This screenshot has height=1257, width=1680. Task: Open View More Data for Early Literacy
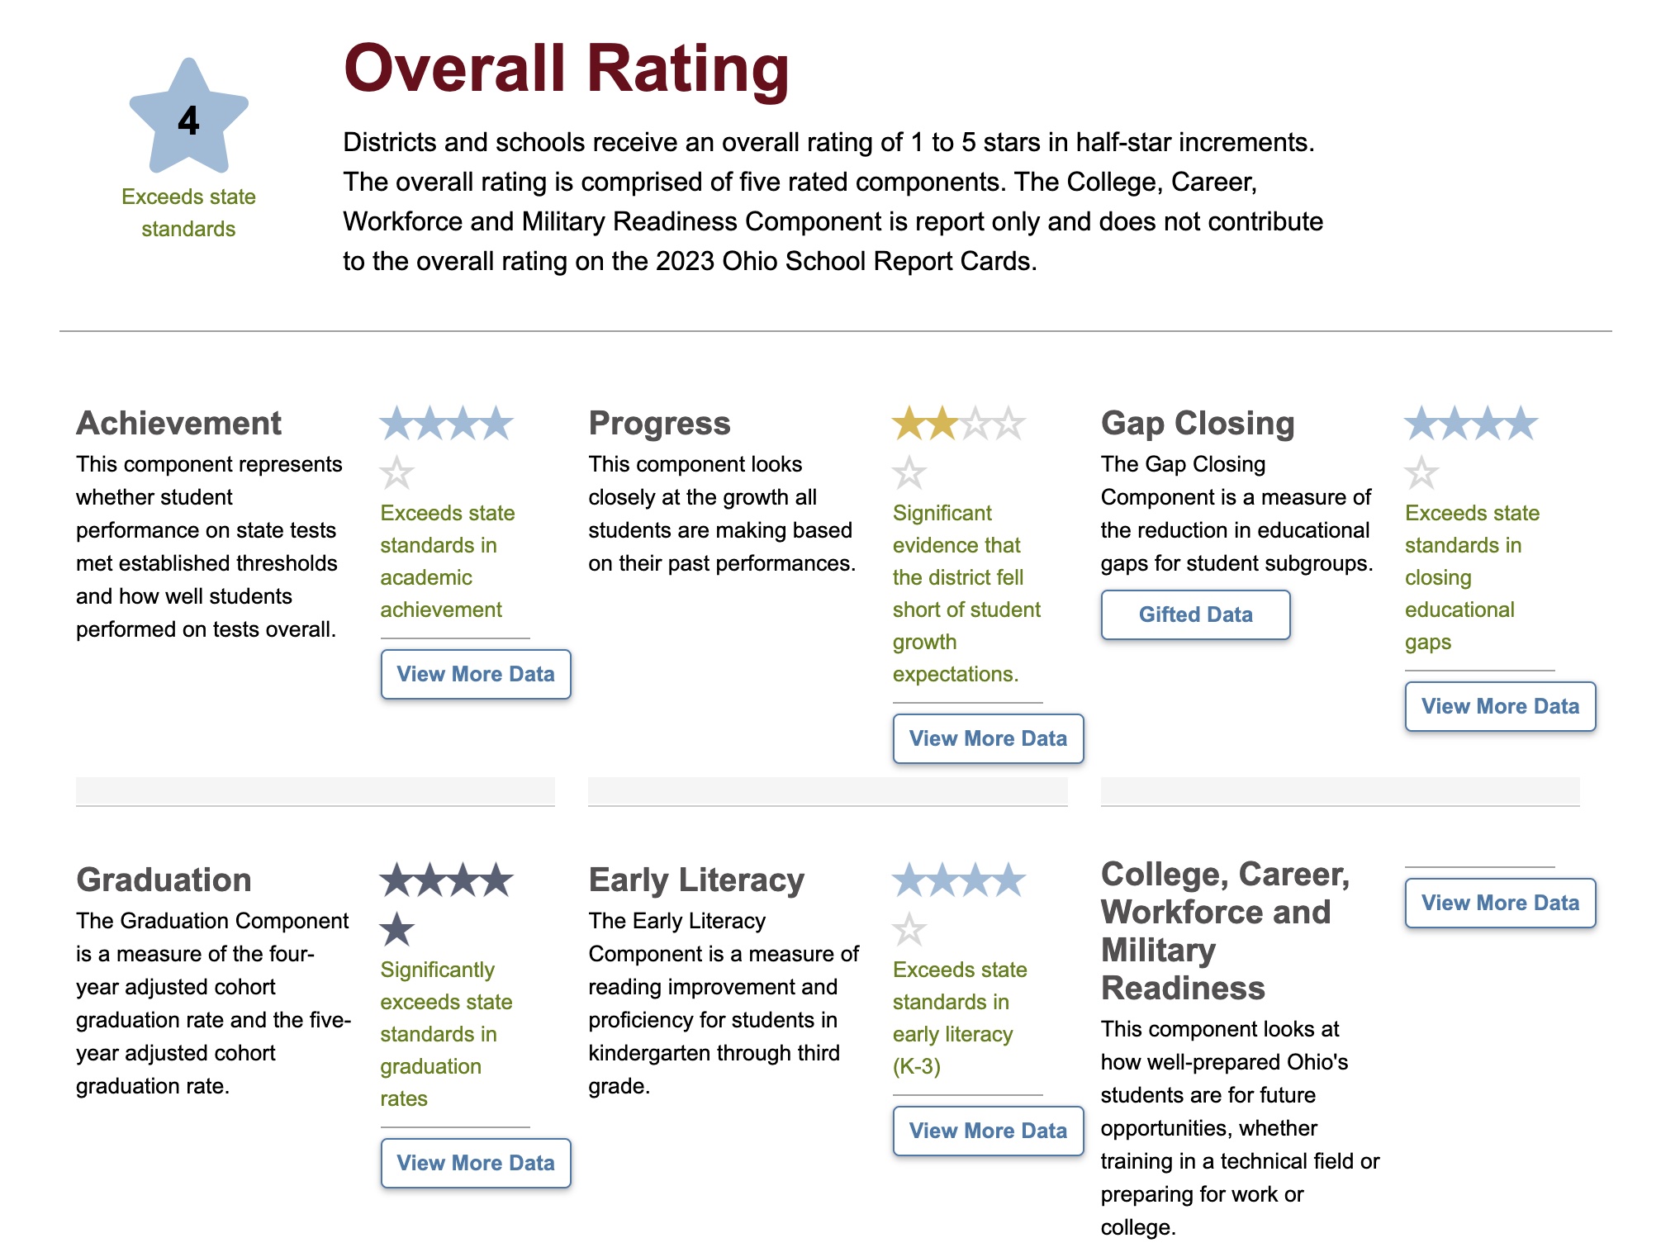(x=988, y=1131)
